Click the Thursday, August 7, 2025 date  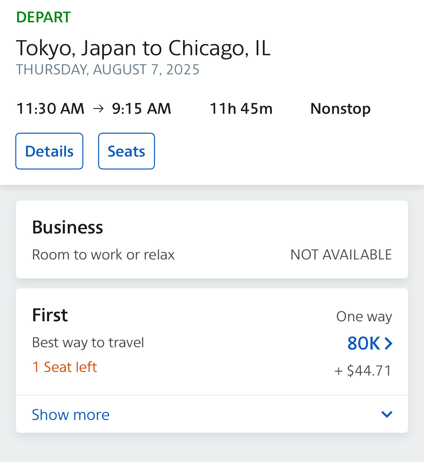pyautogui.click(x=108, y=70)
